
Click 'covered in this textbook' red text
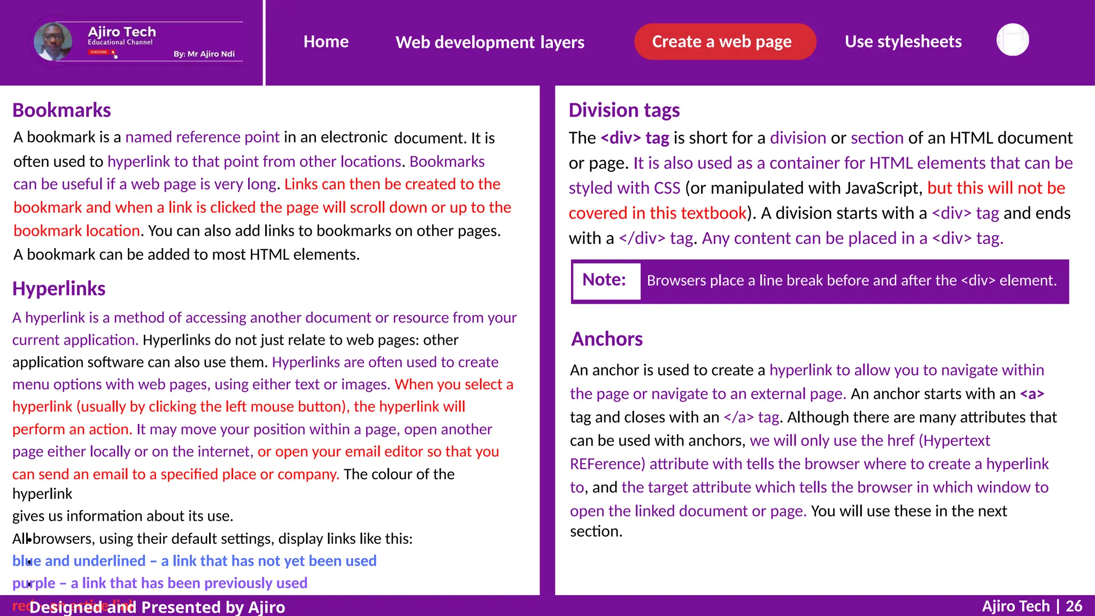click(658, 213)
